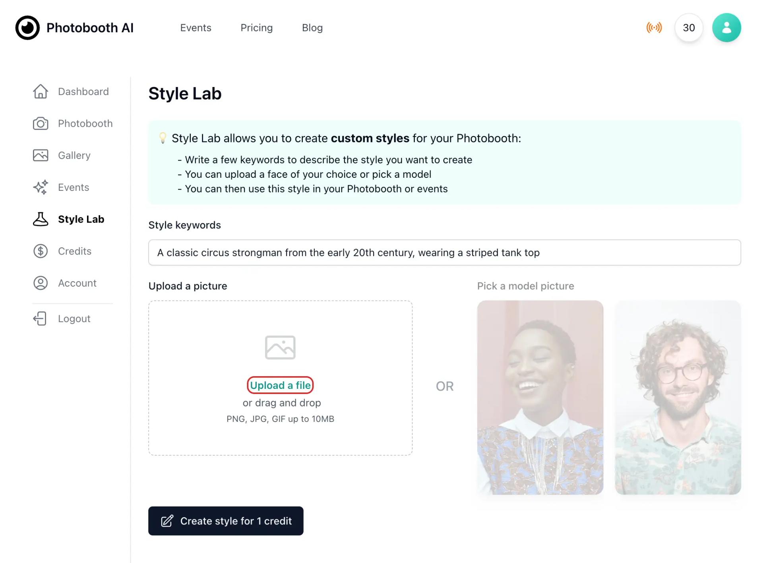763x563 pixels.
Task: Click the style keywords input field
Action: click(x=444, y=252)
